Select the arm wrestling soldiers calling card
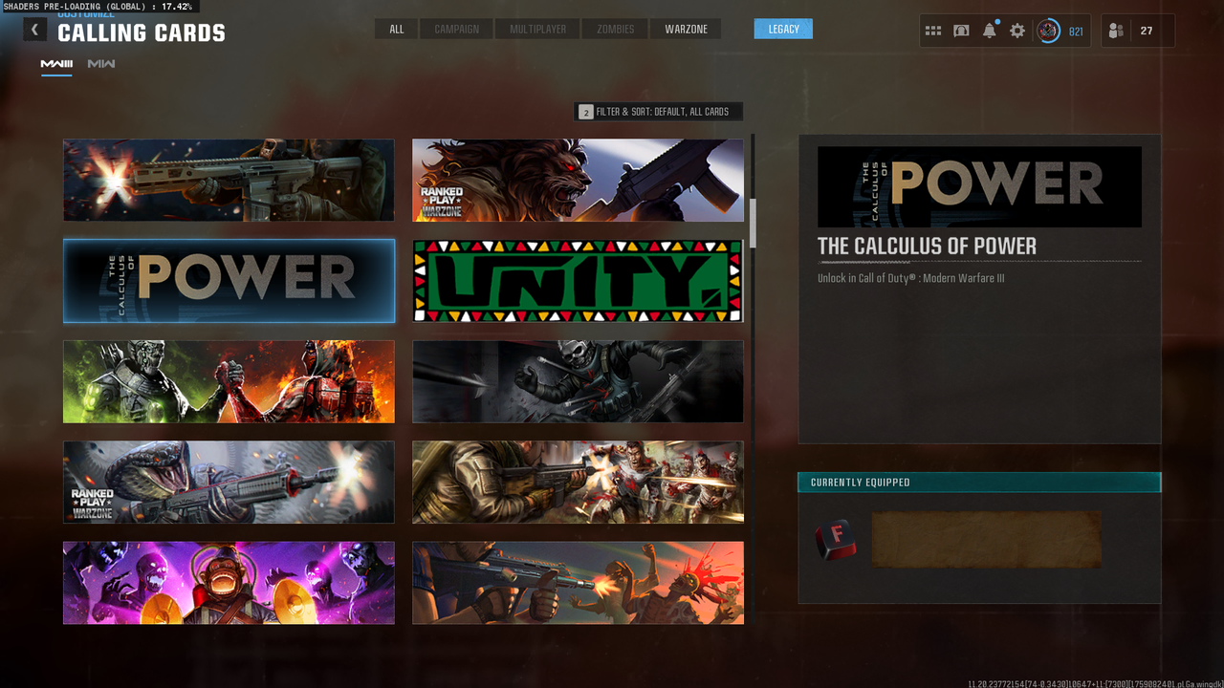 229,381
